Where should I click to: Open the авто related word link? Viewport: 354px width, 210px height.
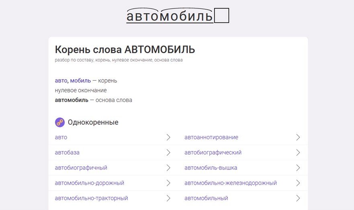point(61,137)
